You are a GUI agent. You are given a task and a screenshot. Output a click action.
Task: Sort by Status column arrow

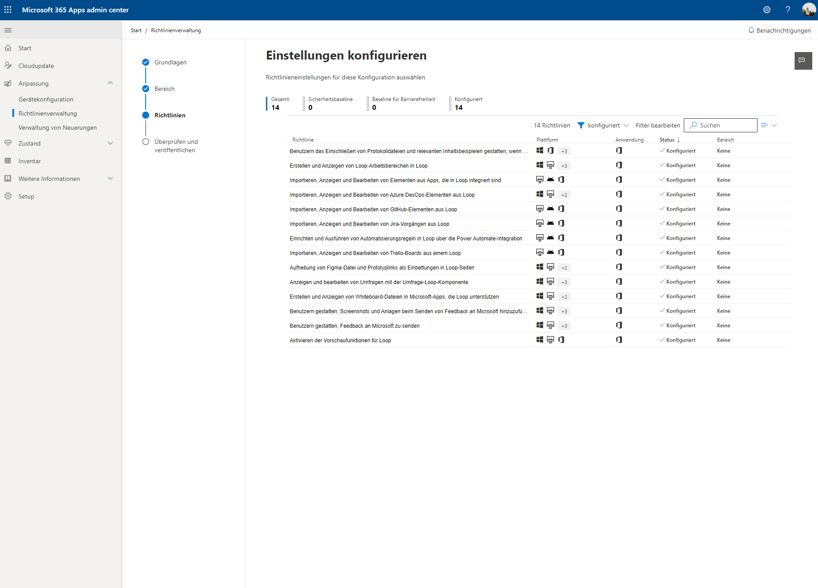pyautogui.click(x=679, y=140)
